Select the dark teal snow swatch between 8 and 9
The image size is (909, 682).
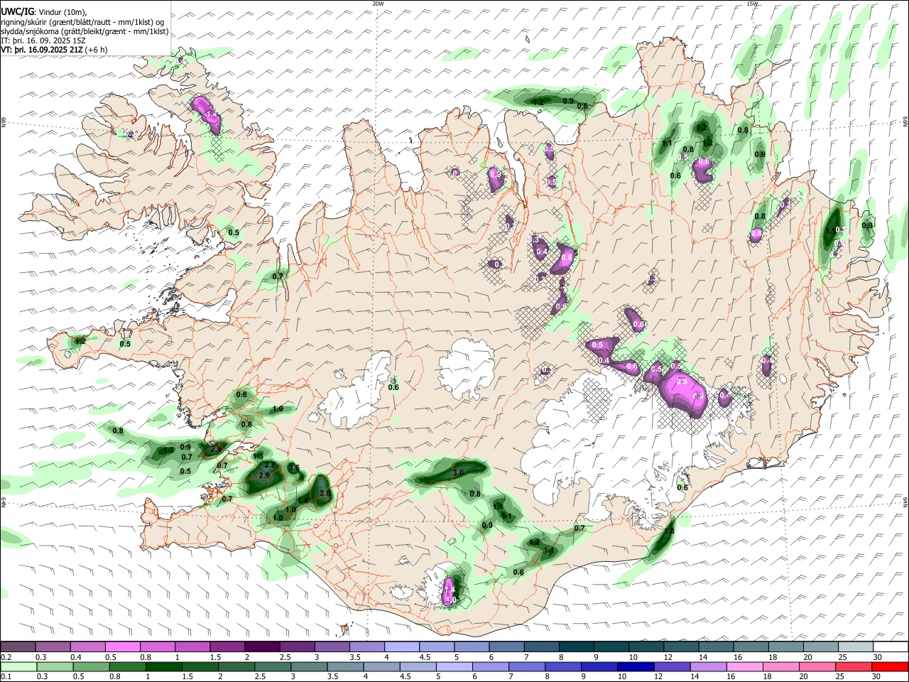[x=575, y=647]
